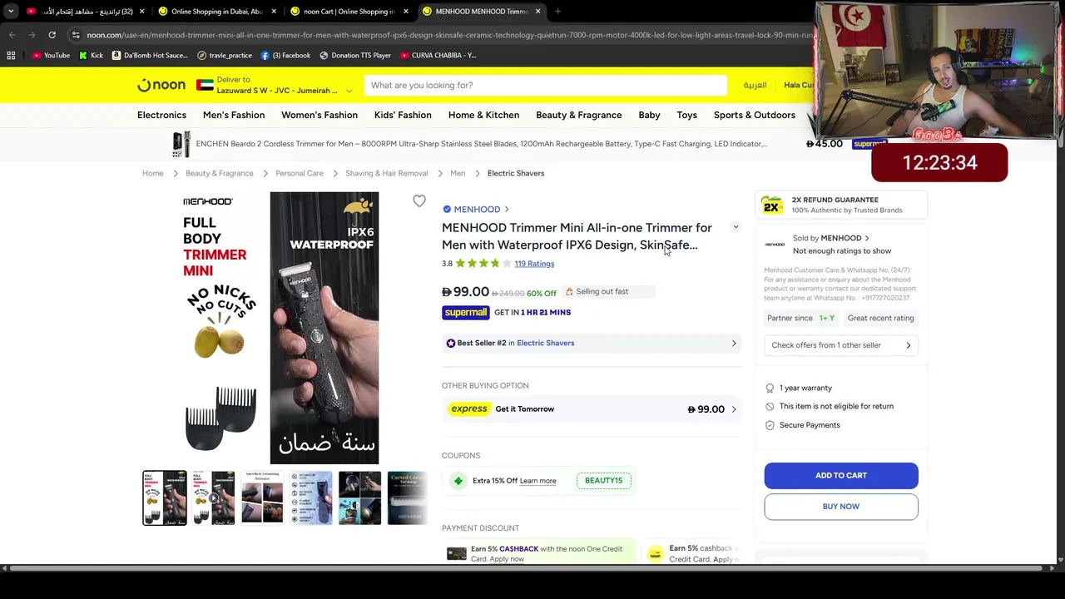
Task: Open Da'Bomb Hot Sauce bookmark
Action: coord(150,55)
